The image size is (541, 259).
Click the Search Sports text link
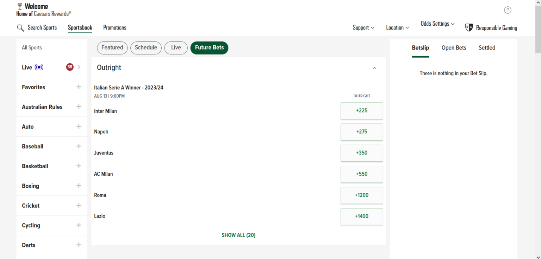point(42,27)
